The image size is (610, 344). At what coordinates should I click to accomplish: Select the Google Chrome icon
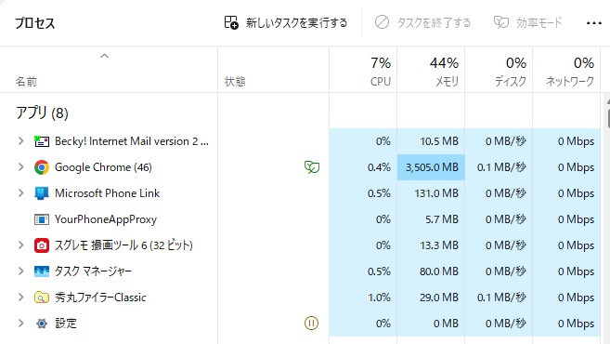(x=42, y=167)
